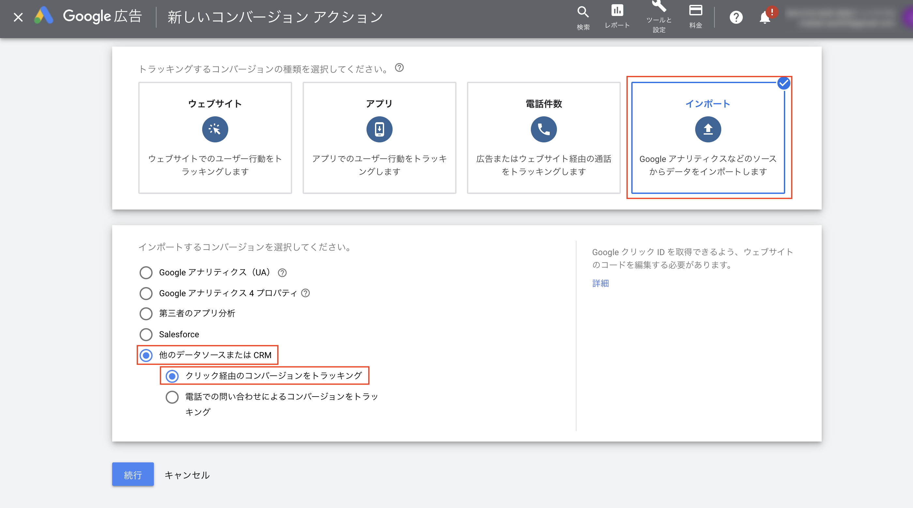The height and width of the screenshot is (508, 913).
Task: Click help icon next to Google アナリティクス (UA)
Action: (x=282, y=273)
